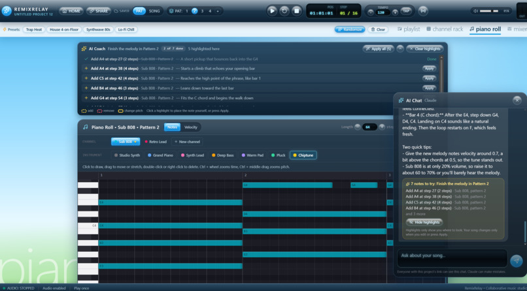Click plus icon for Add A4 at step 38
Viewport: 527px width, 291px height.
pos(86,69)
